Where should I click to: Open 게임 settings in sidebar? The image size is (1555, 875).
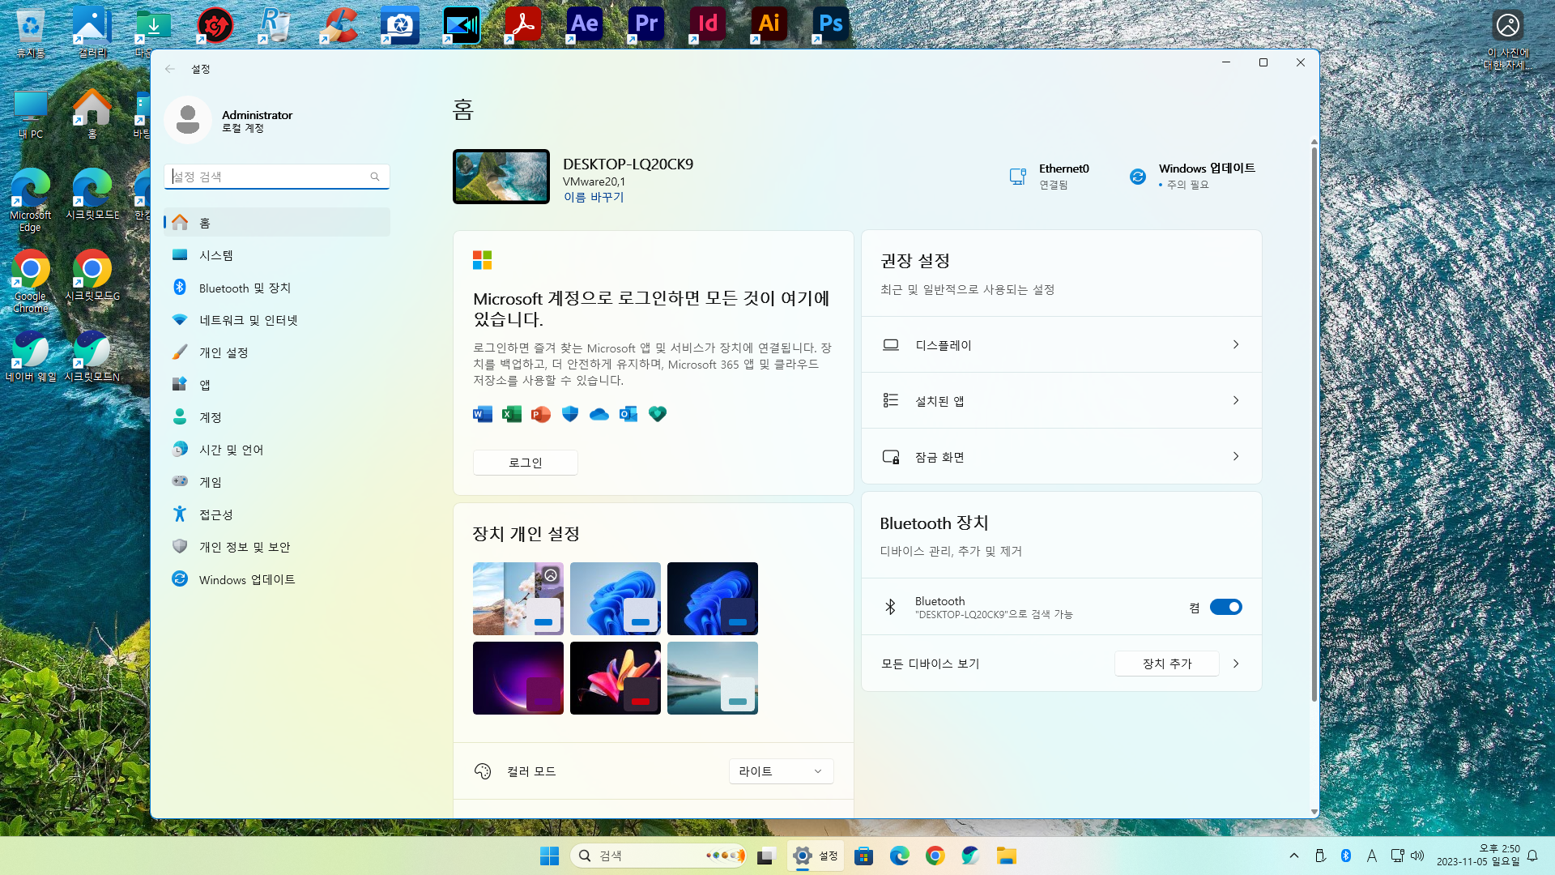(x=210, y=482)
